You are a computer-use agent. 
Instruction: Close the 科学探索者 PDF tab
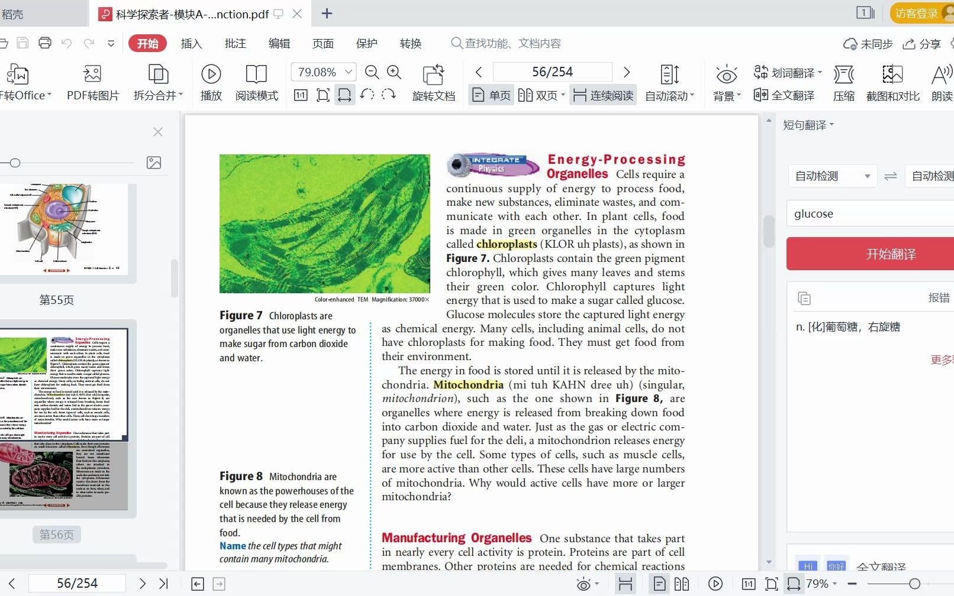[297, 14]
